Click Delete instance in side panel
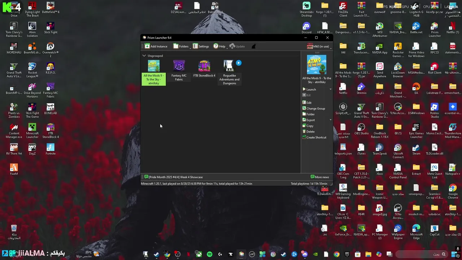462x260 pixels. [x=308, y=131]
